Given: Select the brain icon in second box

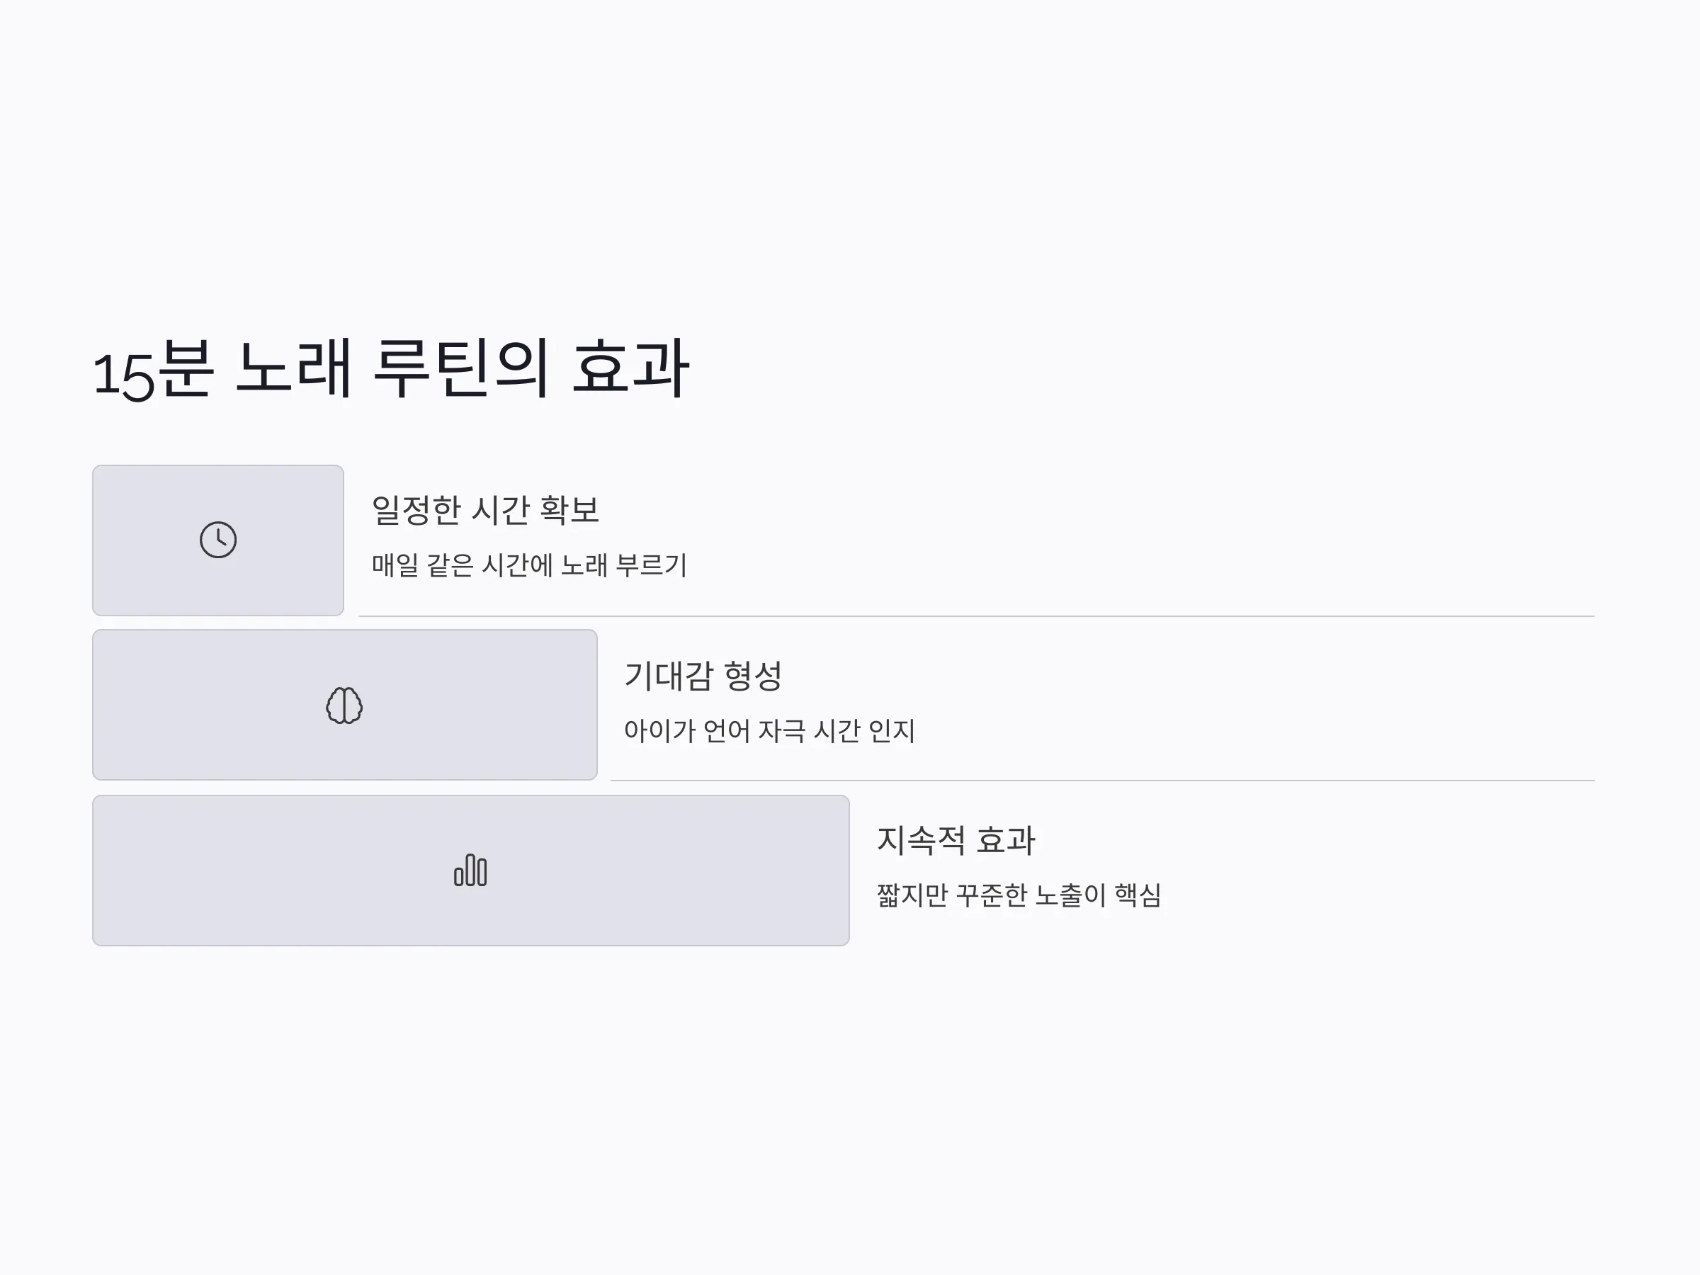Looking at the screenshot, I should tap(344, 705).
